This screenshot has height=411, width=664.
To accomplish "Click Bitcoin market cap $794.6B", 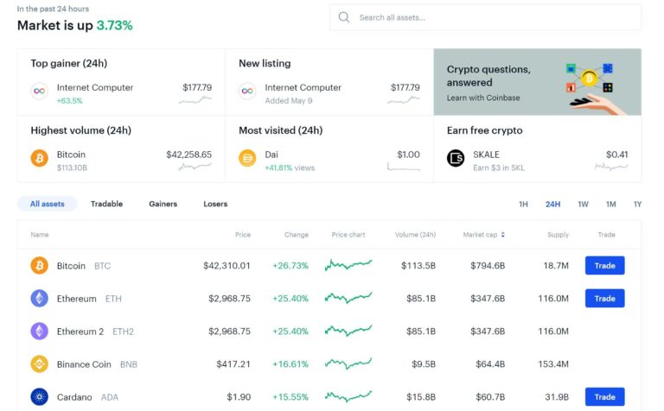I will click(488, 266).
